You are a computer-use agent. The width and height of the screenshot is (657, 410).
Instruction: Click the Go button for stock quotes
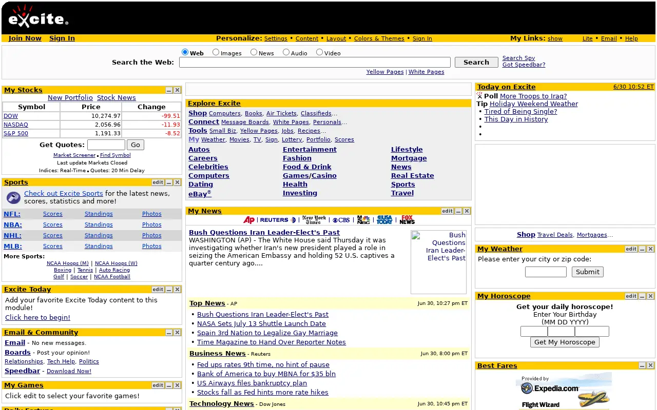136,145
